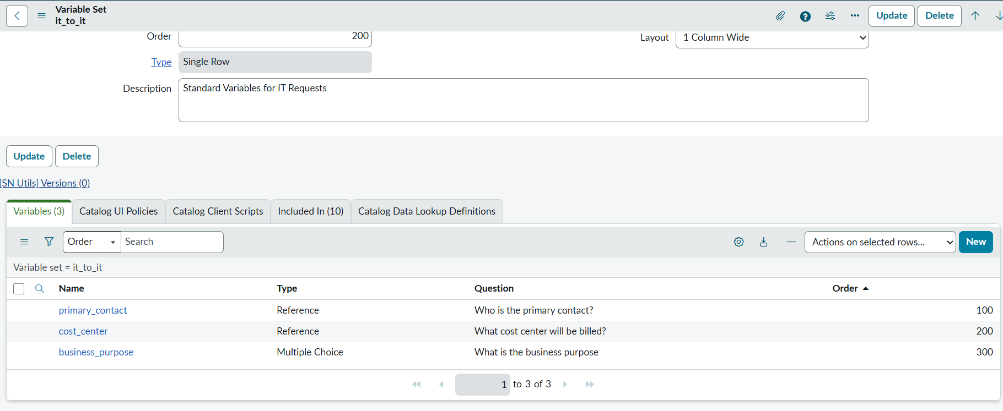Open the primary_contact variable link
This screenshot has width=1003, height=411.
[93, 311]
